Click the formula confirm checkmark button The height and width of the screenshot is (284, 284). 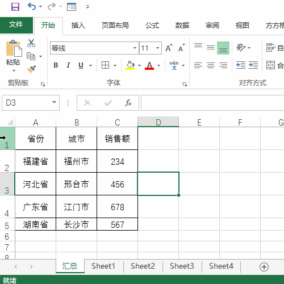point(108,103)
